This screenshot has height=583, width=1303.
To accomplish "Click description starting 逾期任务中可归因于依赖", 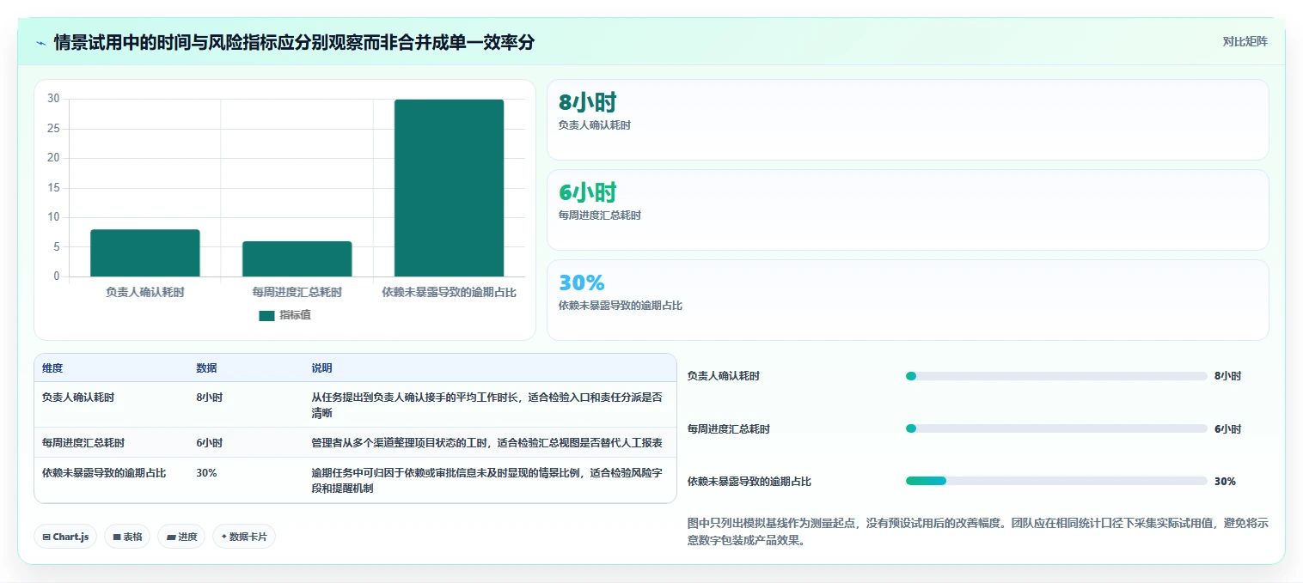I will [486, 481].
